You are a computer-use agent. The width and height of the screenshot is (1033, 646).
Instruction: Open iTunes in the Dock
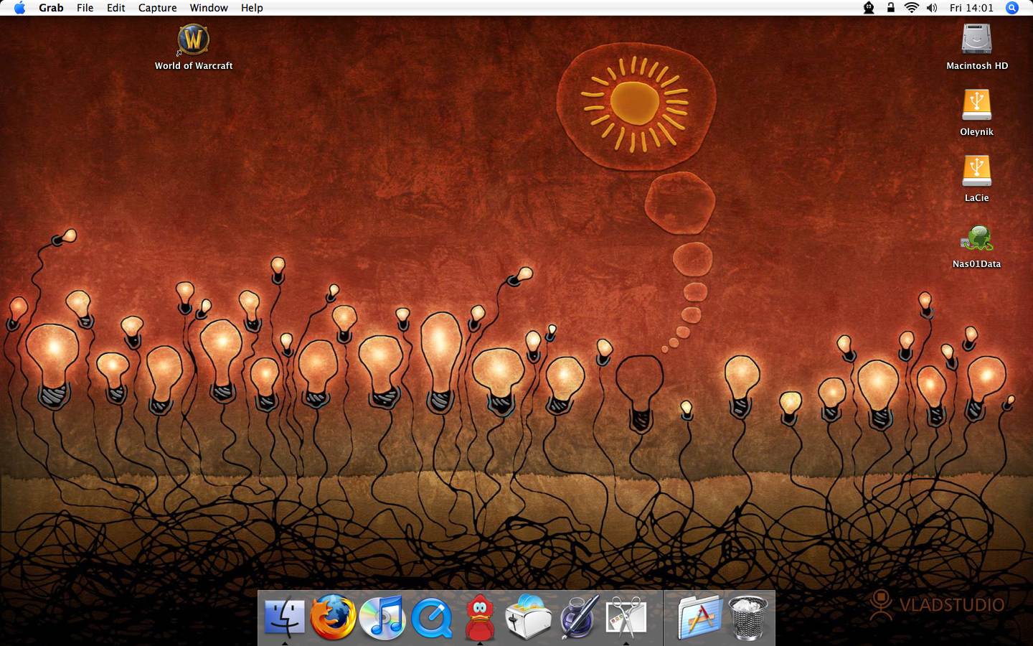(x=382, y=617)
